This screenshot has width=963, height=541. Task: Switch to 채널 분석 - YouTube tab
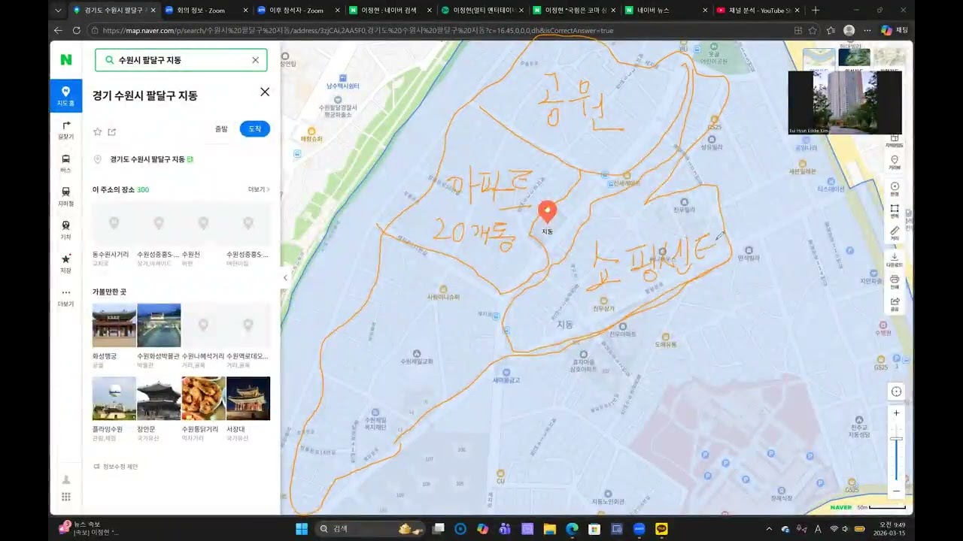click(x=758, y=11)
